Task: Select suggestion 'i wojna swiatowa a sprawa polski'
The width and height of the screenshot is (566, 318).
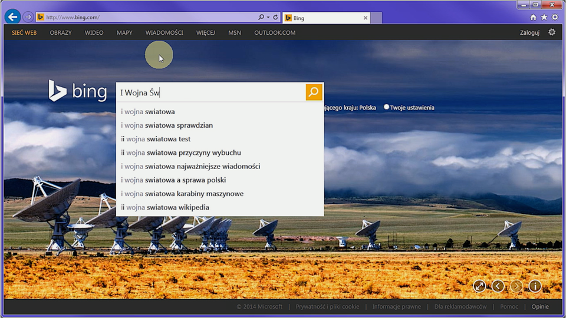Action: point(220,180)
